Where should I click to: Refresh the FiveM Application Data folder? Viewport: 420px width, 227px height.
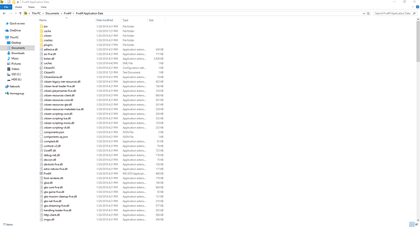tap(368, 13)
